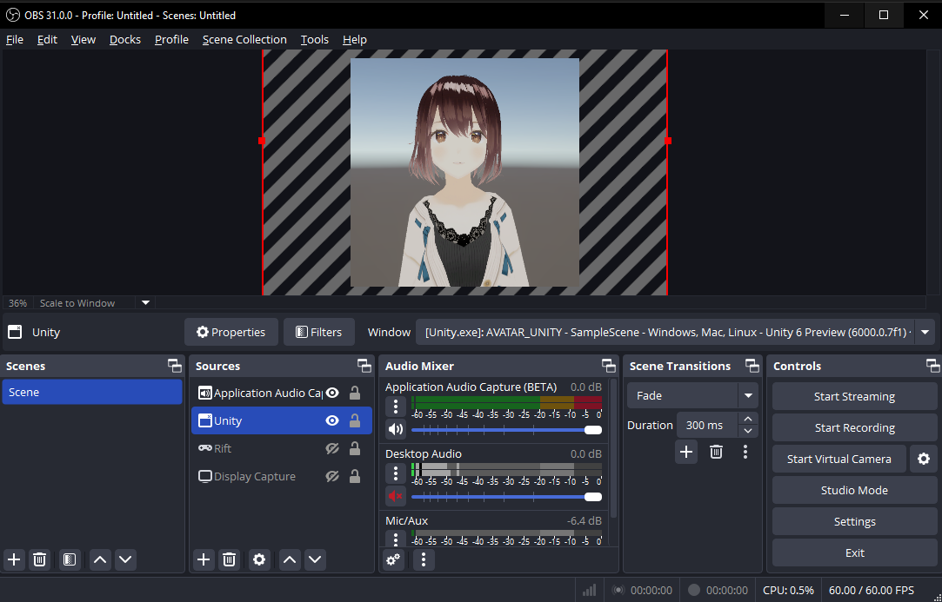Open source properties gear in Sources panel
The image size is (942, 602).
point(259,560)
